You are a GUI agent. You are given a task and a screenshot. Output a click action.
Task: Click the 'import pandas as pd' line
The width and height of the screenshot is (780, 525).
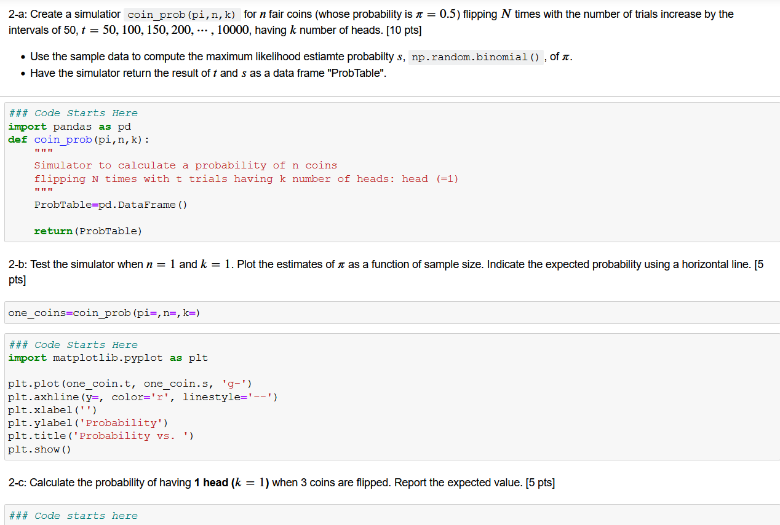tap(70, 127)
